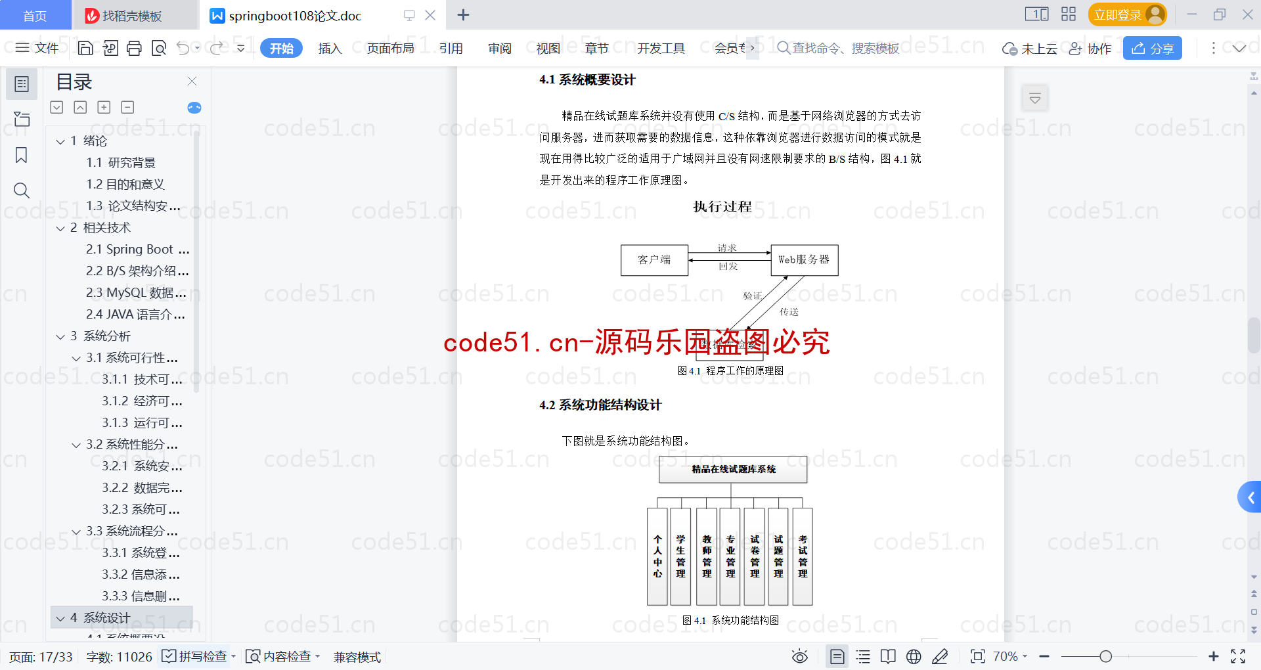Click zoom in plus button
This screenshot has width=1261, height=670.
(1214, 656)
